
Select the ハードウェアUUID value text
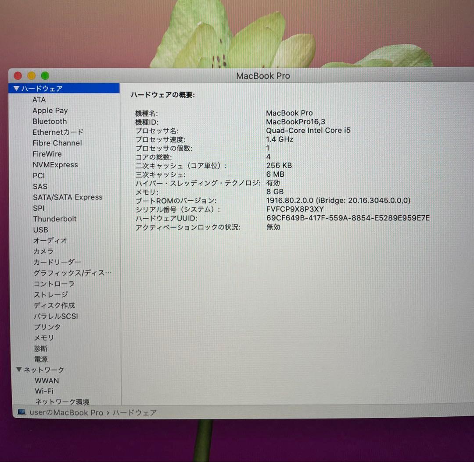click(347, 218)
